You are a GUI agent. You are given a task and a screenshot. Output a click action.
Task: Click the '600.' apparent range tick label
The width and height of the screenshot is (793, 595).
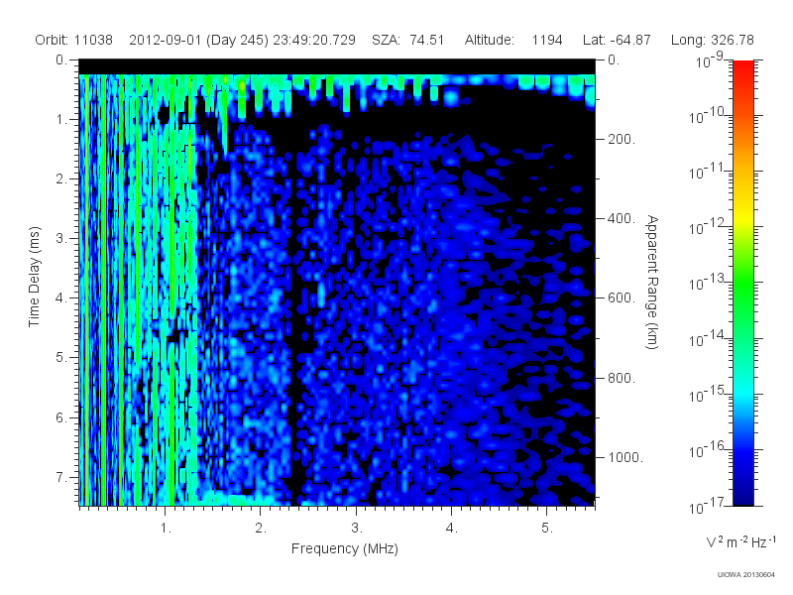tap(622, 298)
